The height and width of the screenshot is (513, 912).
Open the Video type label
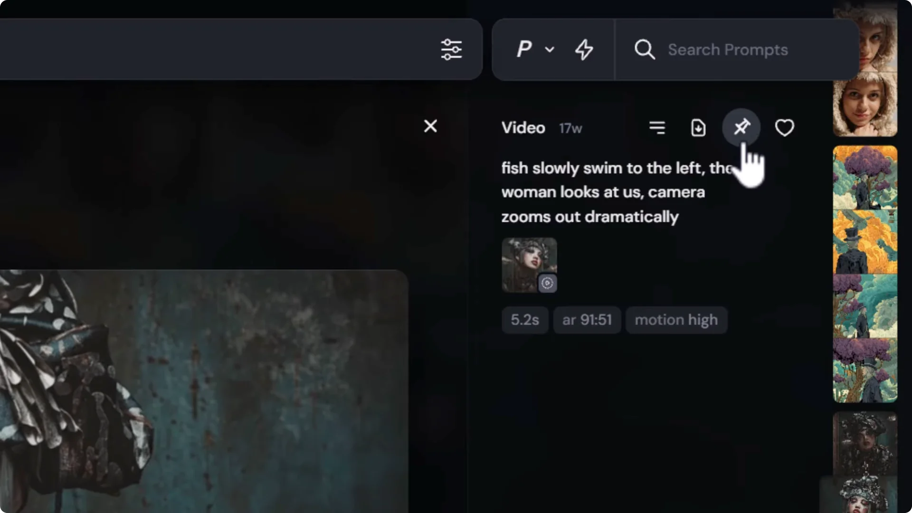tap(522, 127)
